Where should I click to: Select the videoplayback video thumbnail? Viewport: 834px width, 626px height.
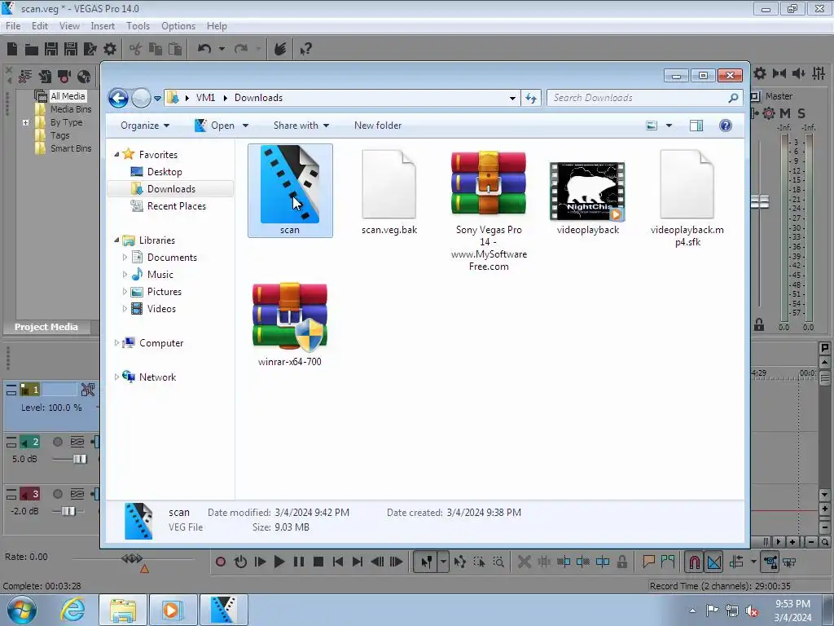[587, 192]
